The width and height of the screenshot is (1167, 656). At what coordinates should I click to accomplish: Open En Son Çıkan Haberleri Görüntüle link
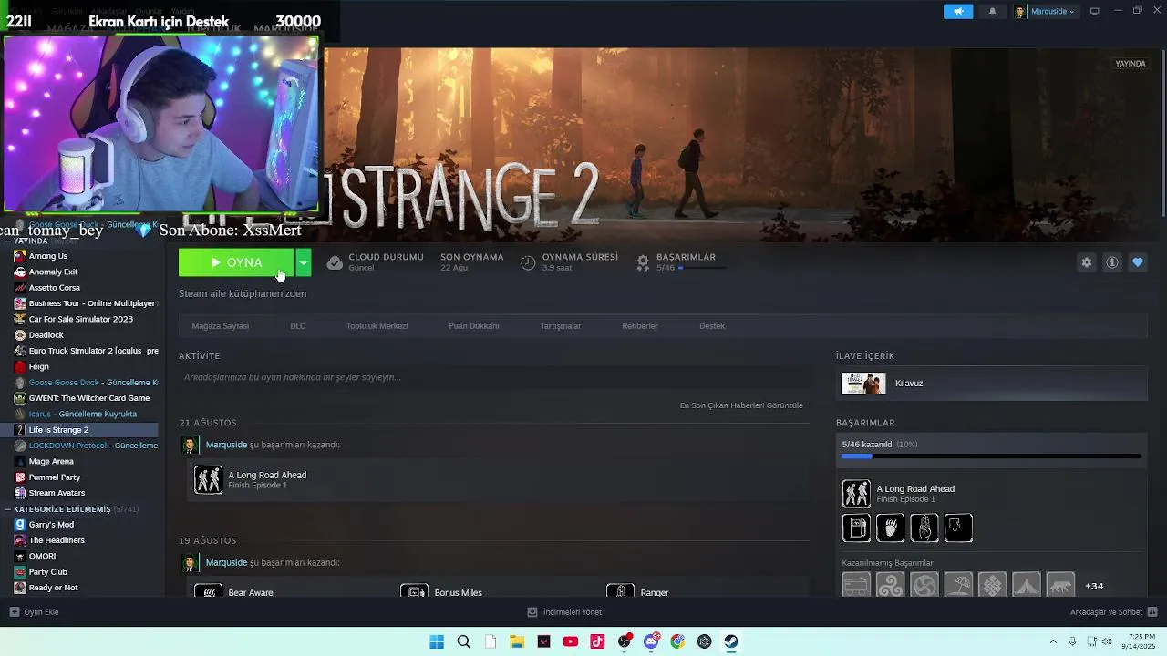pos(741,405)
